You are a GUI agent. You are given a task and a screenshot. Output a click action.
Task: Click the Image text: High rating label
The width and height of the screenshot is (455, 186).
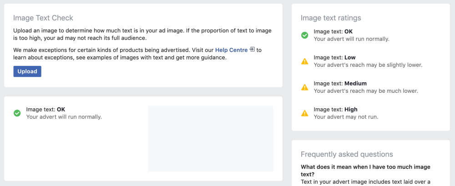tap(335, 110)
